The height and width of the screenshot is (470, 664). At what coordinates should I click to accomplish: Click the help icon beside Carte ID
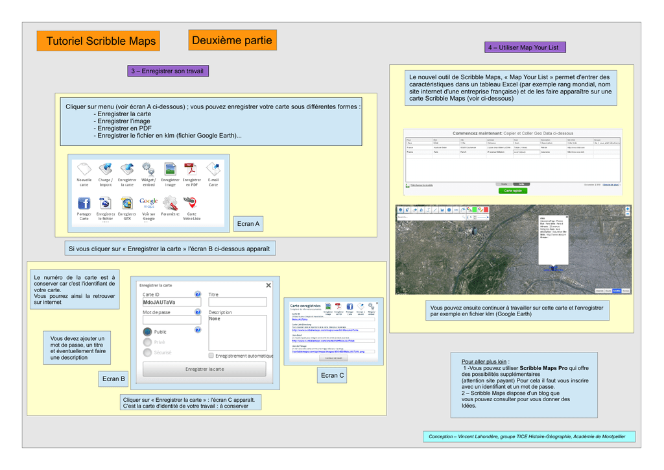pyautogui.click(x=198, y=294)
